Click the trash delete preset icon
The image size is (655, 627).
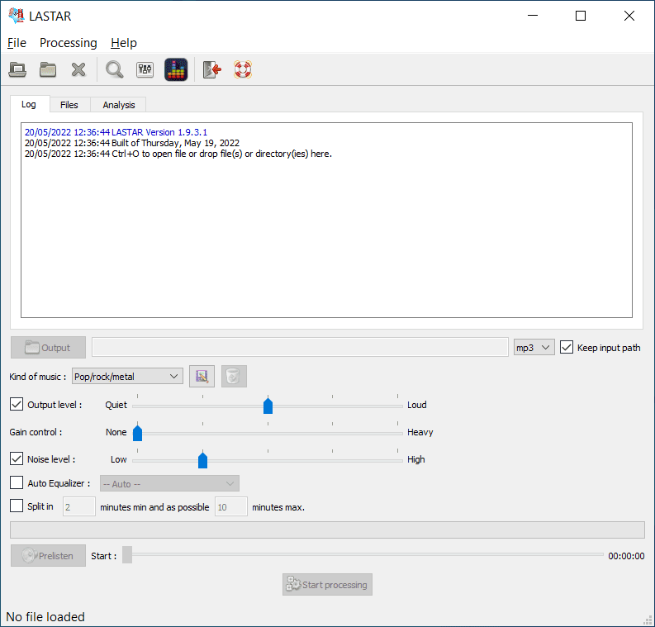coord(234,376)
